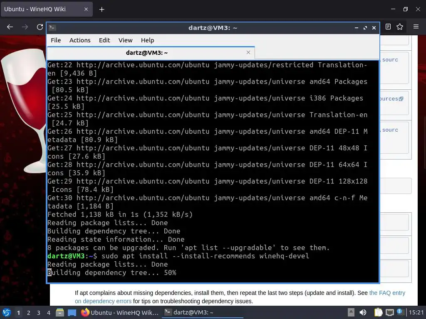Open the Edit menu in terminal
The image size is (426, 319).
click(104, 40)
